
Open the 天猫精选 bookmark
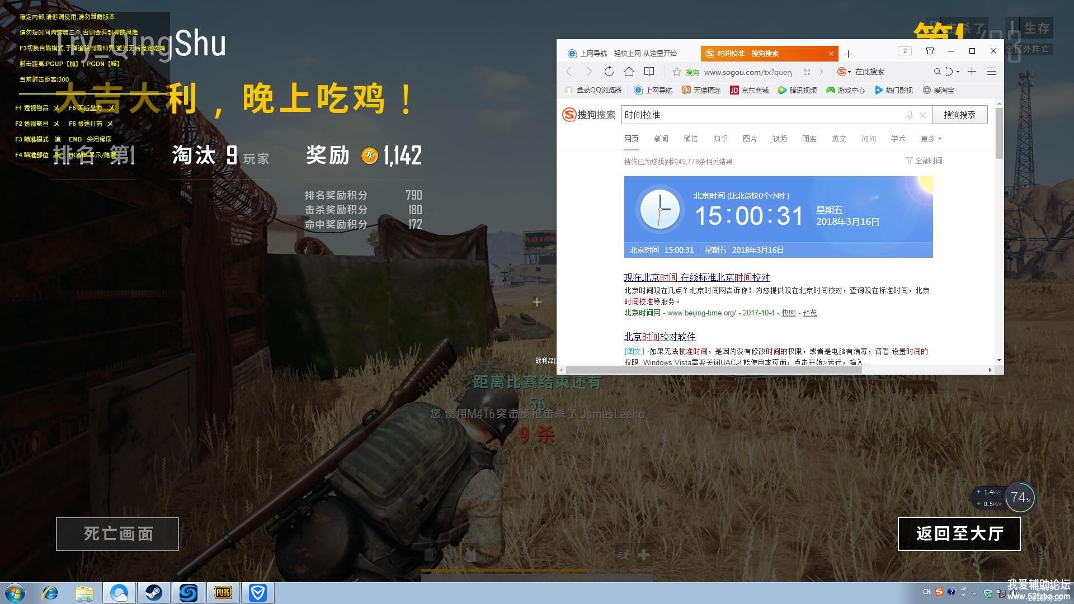(x=701, y=90)
